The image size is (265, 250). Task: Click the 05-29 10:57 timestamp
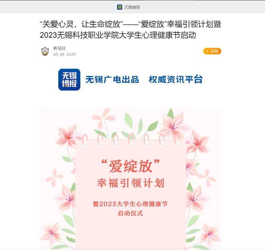(x=65, y=54)
